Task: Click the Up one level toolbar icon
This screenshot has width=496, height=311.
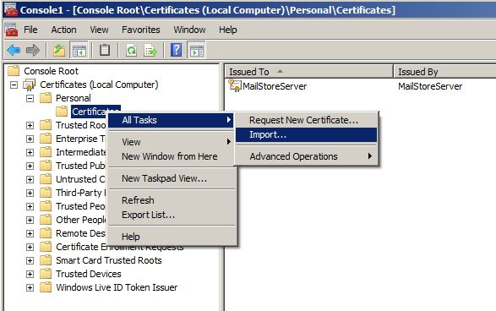Action: click(x=59, y=50)
